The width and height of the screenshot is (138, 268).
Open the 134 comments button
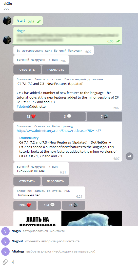[x=49, y=205]
